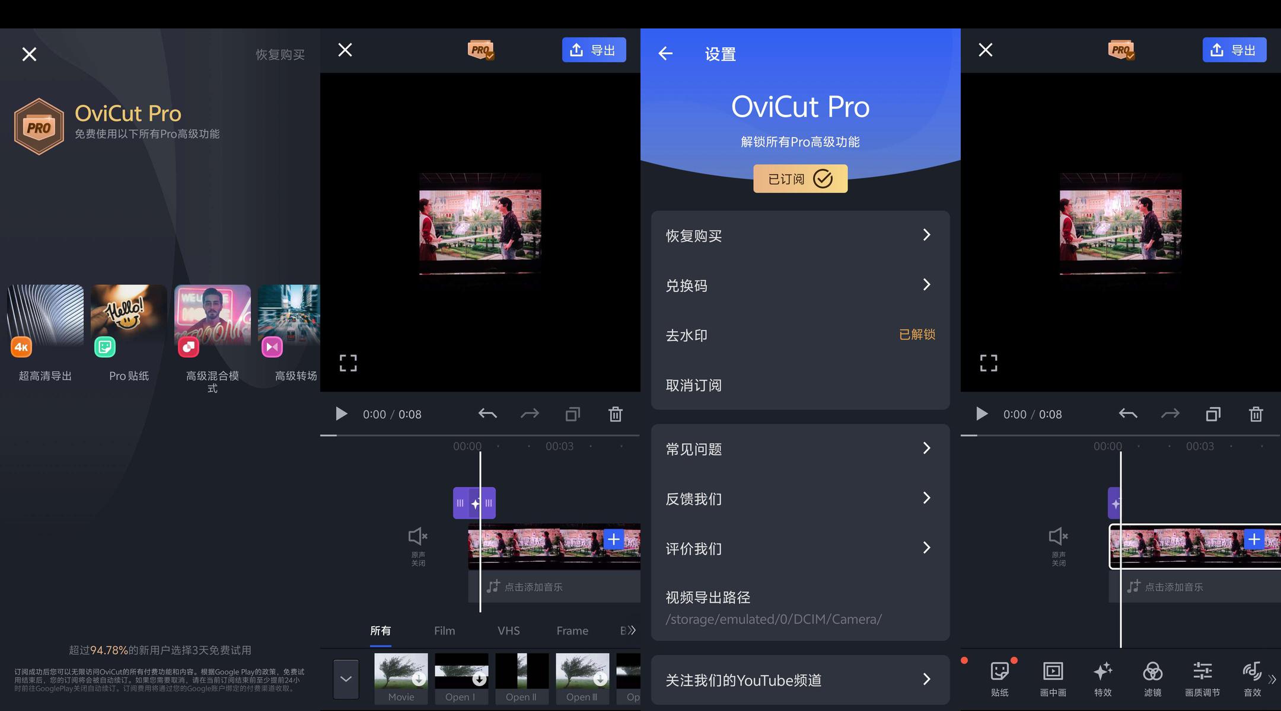Toggle fullscreen preview in effects editor
1281x711 pixels.
coord(348,363)
